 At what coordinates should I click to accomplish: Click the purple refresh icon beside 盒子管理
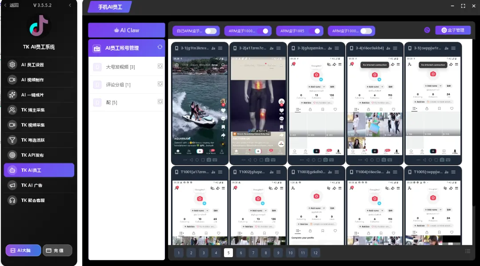click(x=427, y=30)
